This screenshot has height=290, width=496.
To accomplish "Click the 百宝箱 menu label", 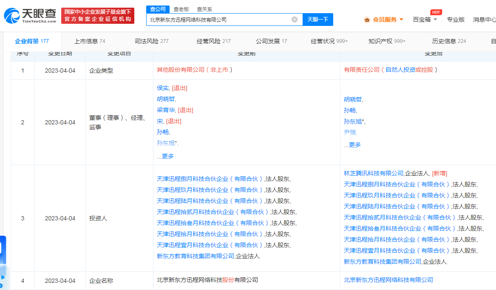I will 422,20.
